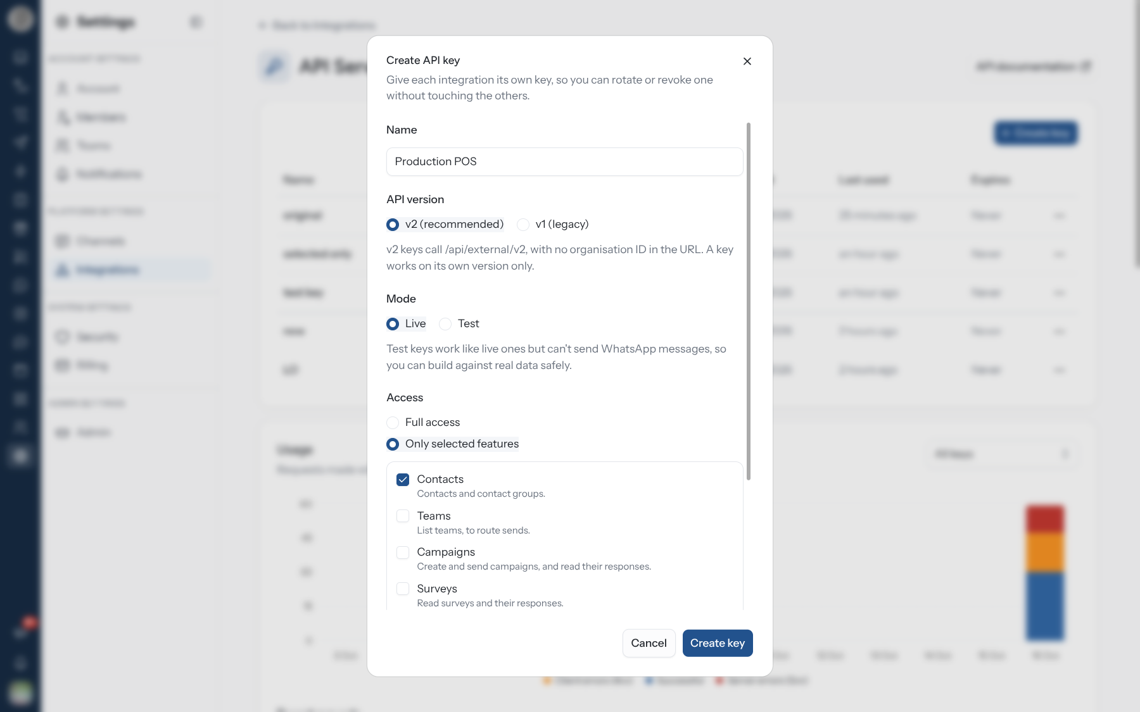This screenshot has width=1140, height=712.
Task: Enable the Teams feature checkbox
Action: coord(403,516)
